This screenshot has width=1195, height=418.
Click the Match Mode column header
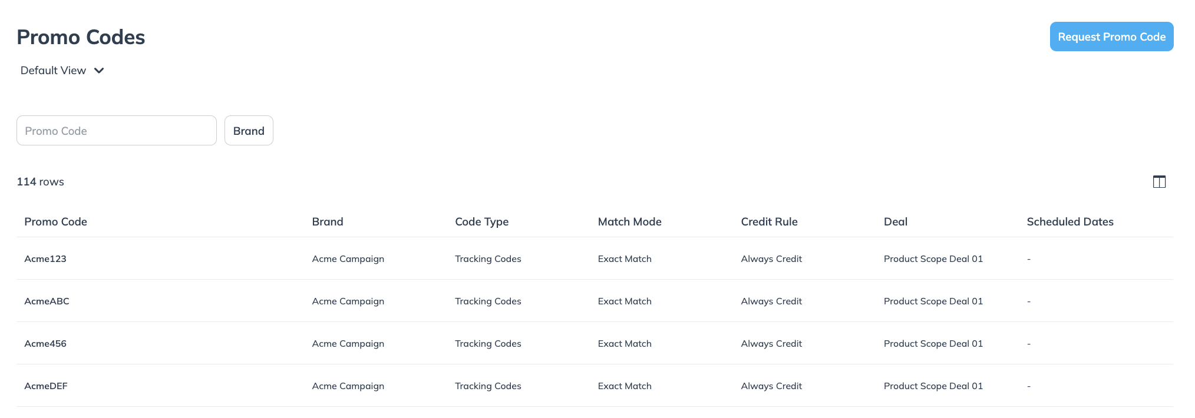(629, 222)
